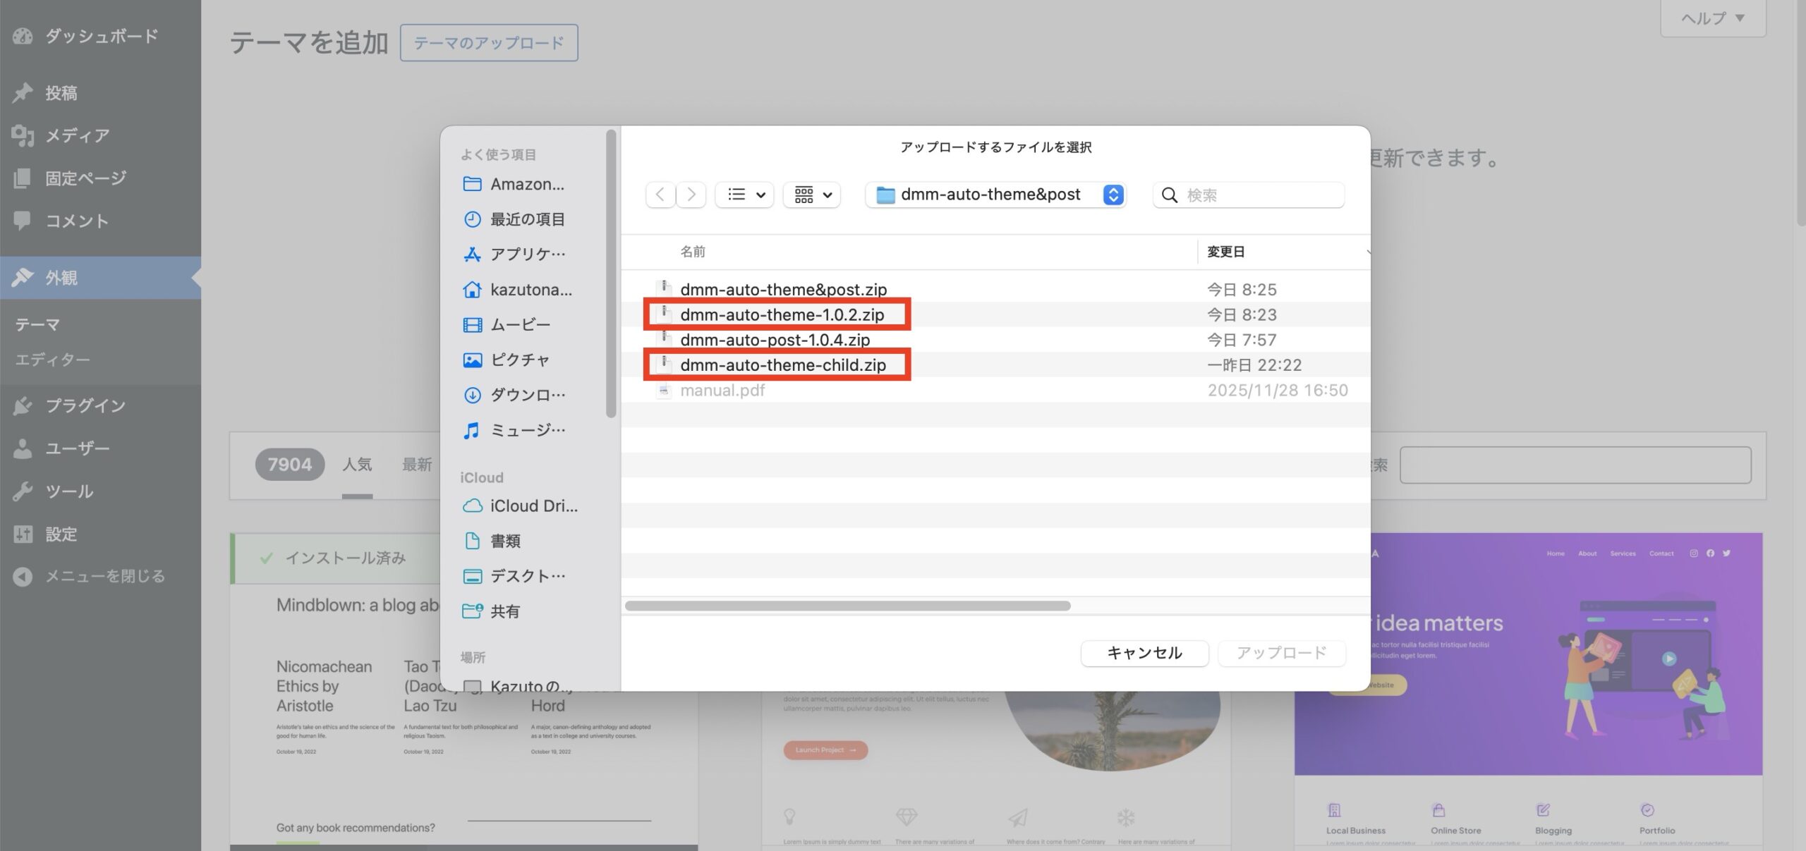Click the キャンセル button
1806x851 pixels.
pos(1144,653)
